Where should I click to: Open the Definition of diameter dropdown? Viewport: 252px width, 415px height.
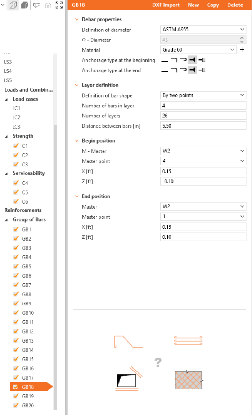203,30
